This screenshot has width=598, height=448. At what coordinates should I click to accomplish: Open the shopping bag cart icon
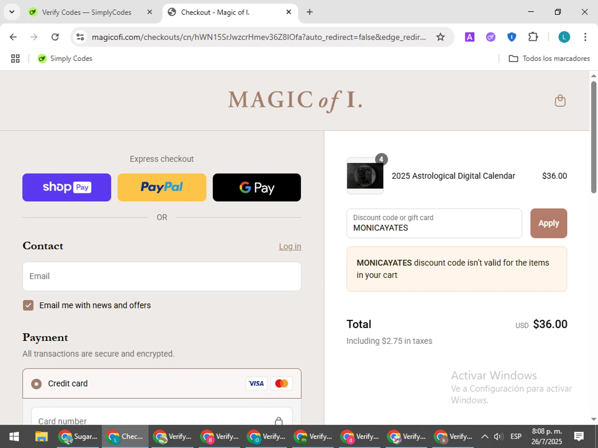pos(560,101)
